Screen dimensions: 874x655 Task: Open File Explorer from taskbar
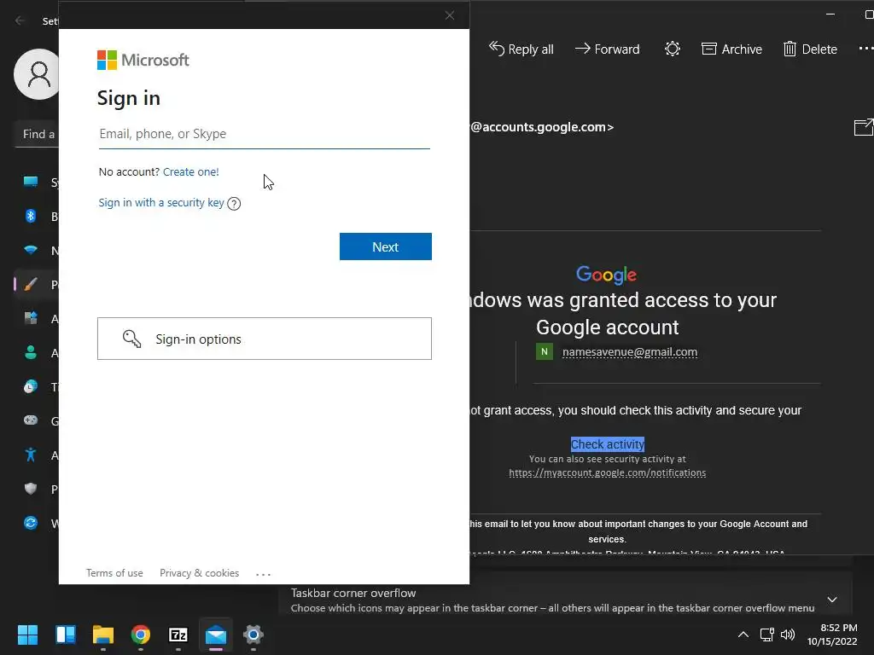[x=103, y=635]
